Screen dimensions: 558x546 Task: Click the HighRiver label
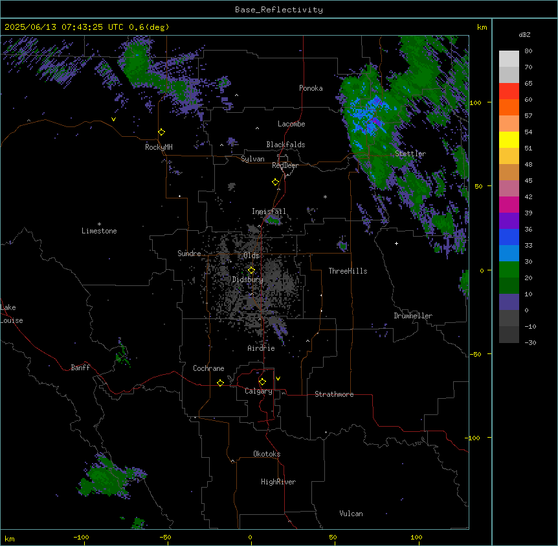point(278,482)
